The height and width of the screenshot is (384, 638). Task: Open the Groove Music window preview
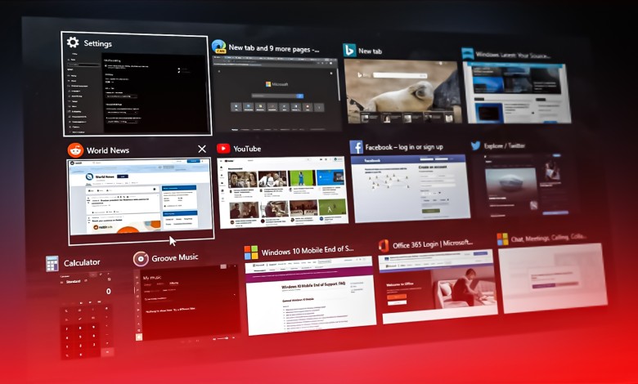[x=188, y=303]
